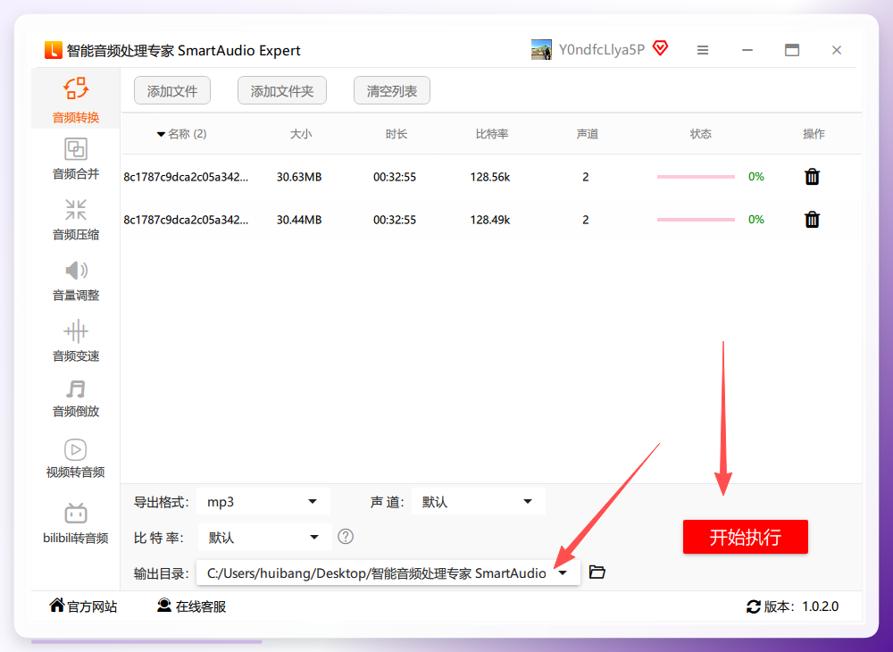Click the username Y0ndfcLlya5P

click(601, 50)
